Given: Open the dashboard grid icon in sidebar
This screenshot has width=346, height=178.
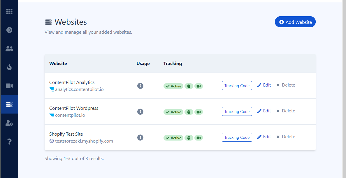Looking at the screenshot, I should click(9, 11).
